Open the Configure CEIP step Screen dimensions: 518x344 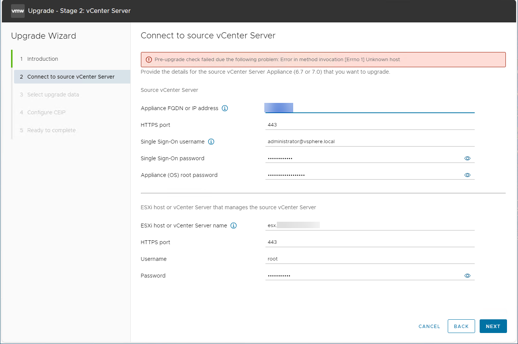pyautogui.click(x=46, y=112)
